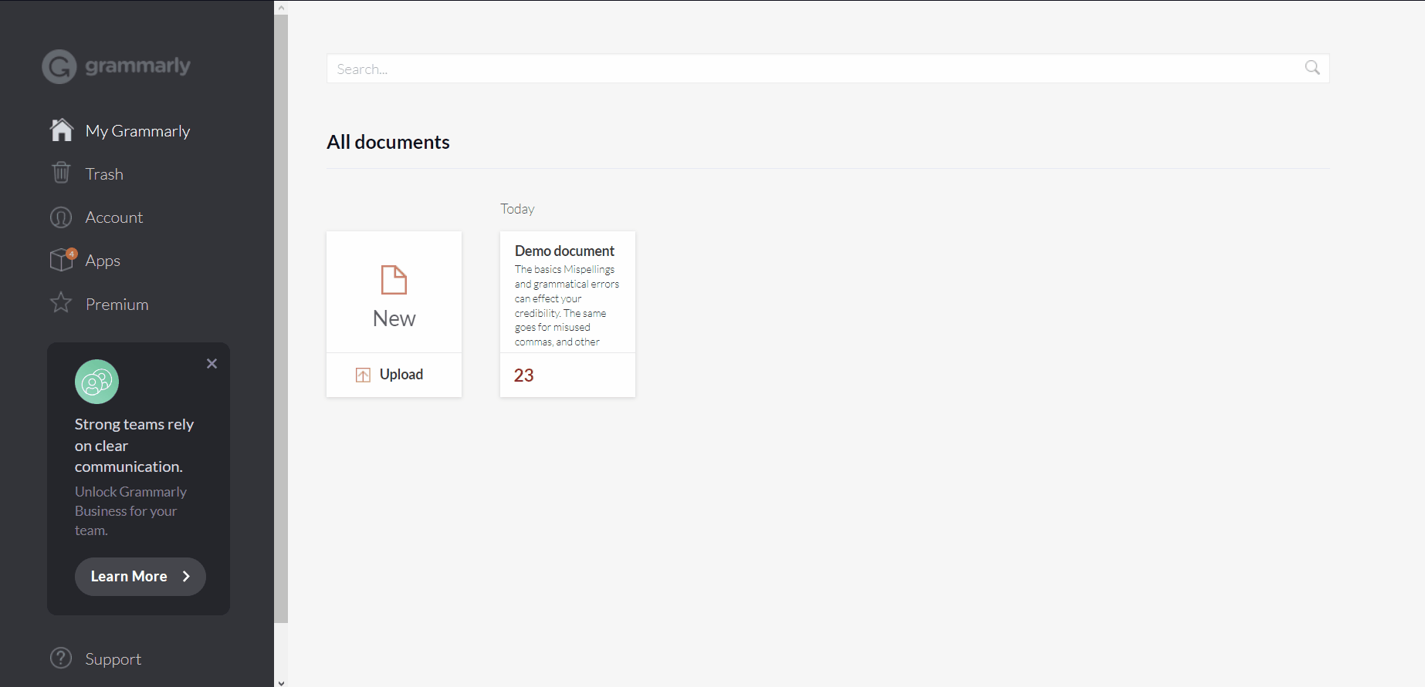This screenshot has height=687, width=1425.
Task: Click the magnifying glass search icon
Action: coord(1312,68)
